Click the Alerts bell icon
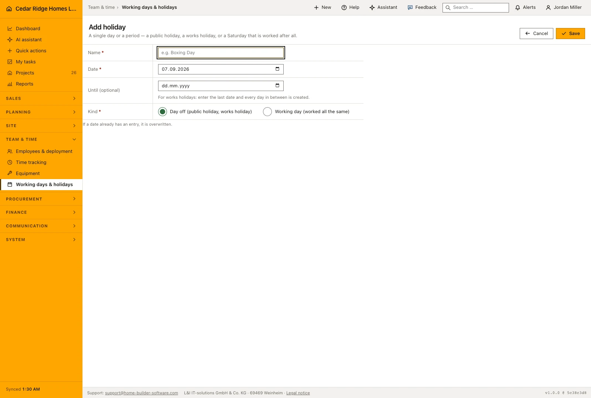Screen dimensions: 591x398 click(517, 7)
